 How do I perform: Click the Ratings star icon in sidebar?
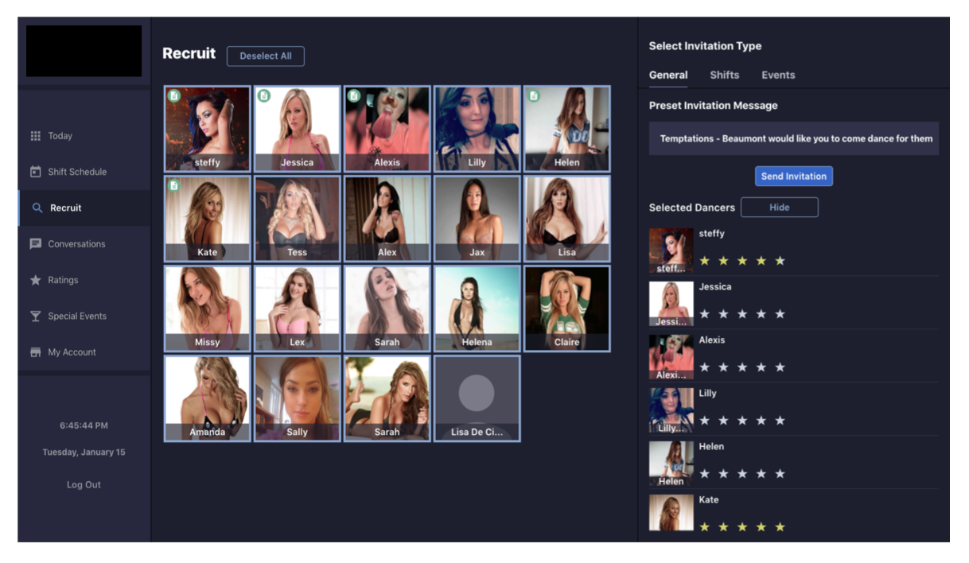tap(35, 280)
